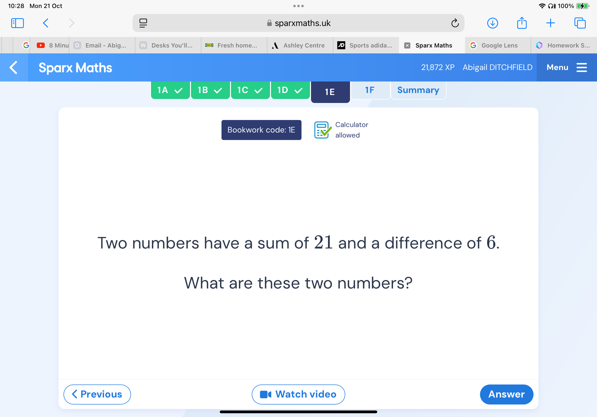The width and height of the screenshot is (597, 417).
Task: Click the browser address bar
Action: 298,23
